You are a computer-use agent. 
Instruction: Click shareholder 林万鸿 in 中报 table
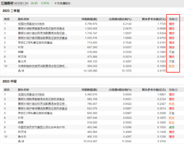(x=22, y=132)
